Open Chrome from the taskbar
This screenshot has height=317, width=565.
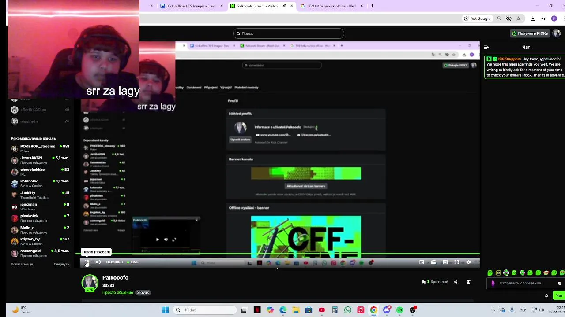(x=373, y=310)
